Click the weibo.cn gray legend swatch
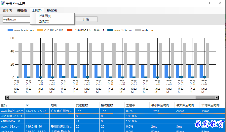226x132 pixels. 138,30
